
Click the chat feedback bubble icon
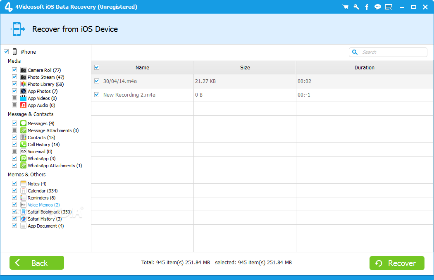(377, 7)
